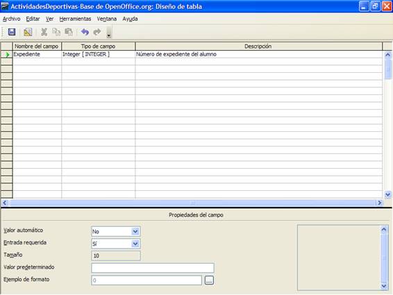
Task: Expand the Entrada requerida dropdown
Action: [x=135, y=244]
